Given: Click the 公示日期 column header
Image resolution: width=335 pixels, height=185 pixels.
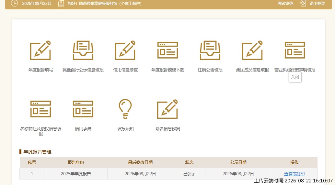Looking at the screenshot, I should pos(238,162).
